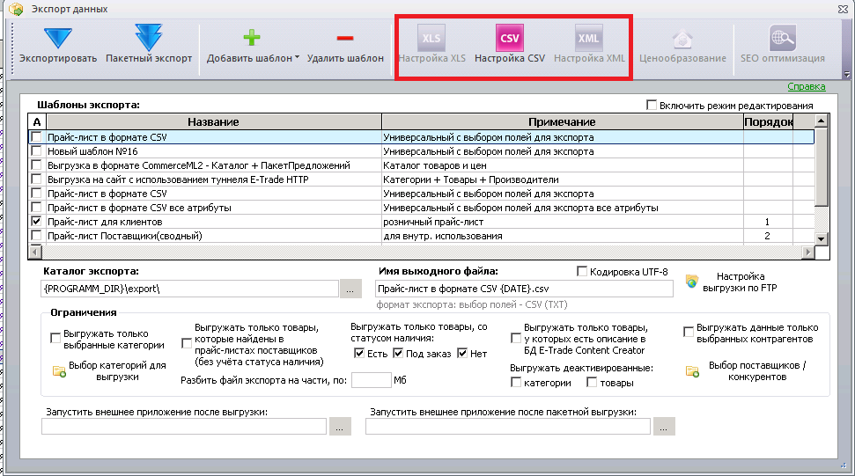This screenshot has height=476, width=855.
Task: Enable export of deactivated товары
Action: 592,383
